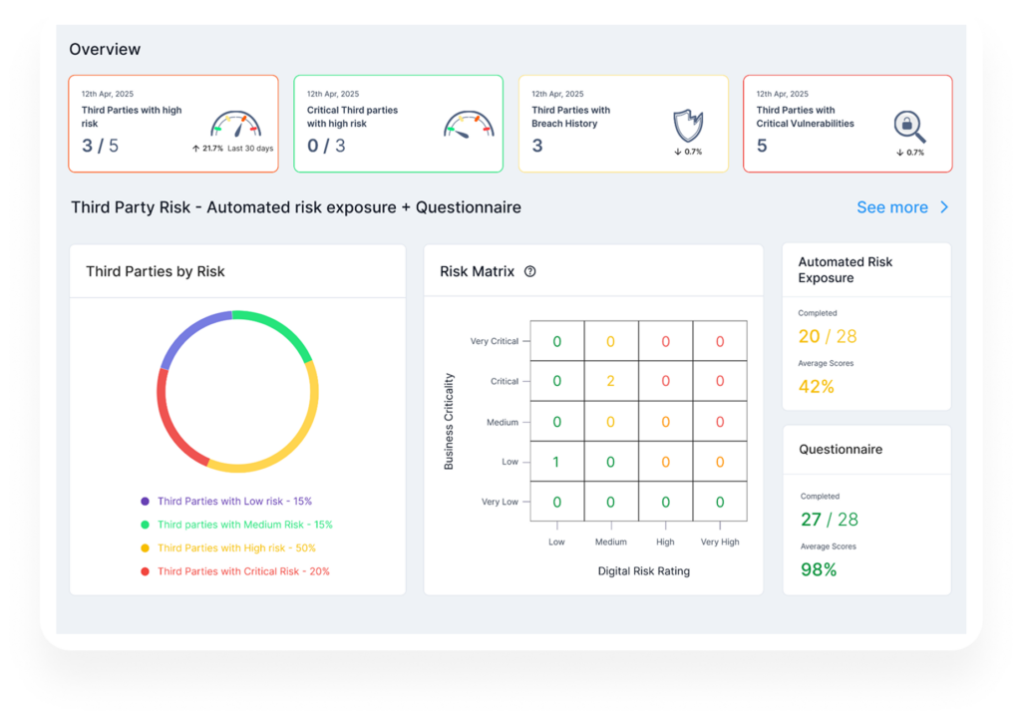Click the green Medium Risk legend dot

coord(146,525)
